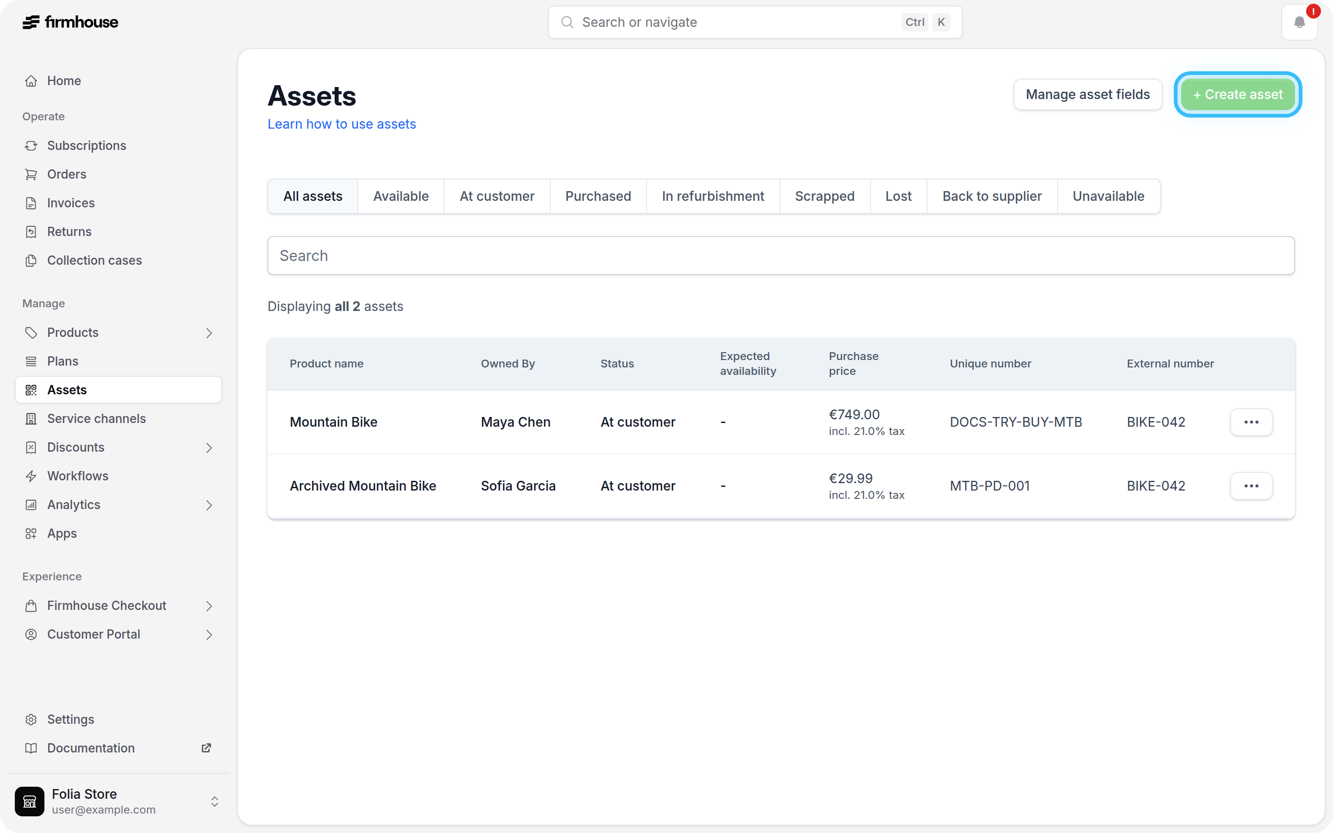1333x833 pixels.
Task: Switch to the All assets tab
Action: 313,196
